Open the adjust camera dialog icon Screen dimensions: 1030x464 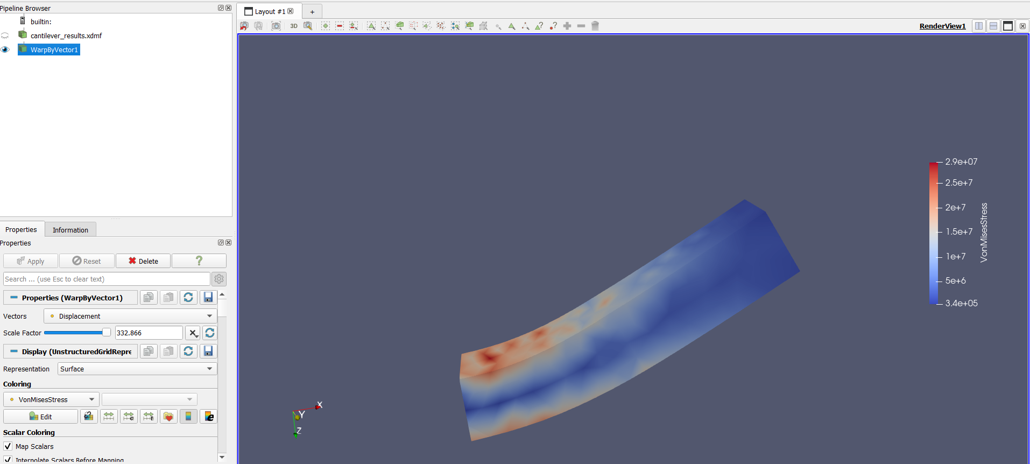[308, 26]
